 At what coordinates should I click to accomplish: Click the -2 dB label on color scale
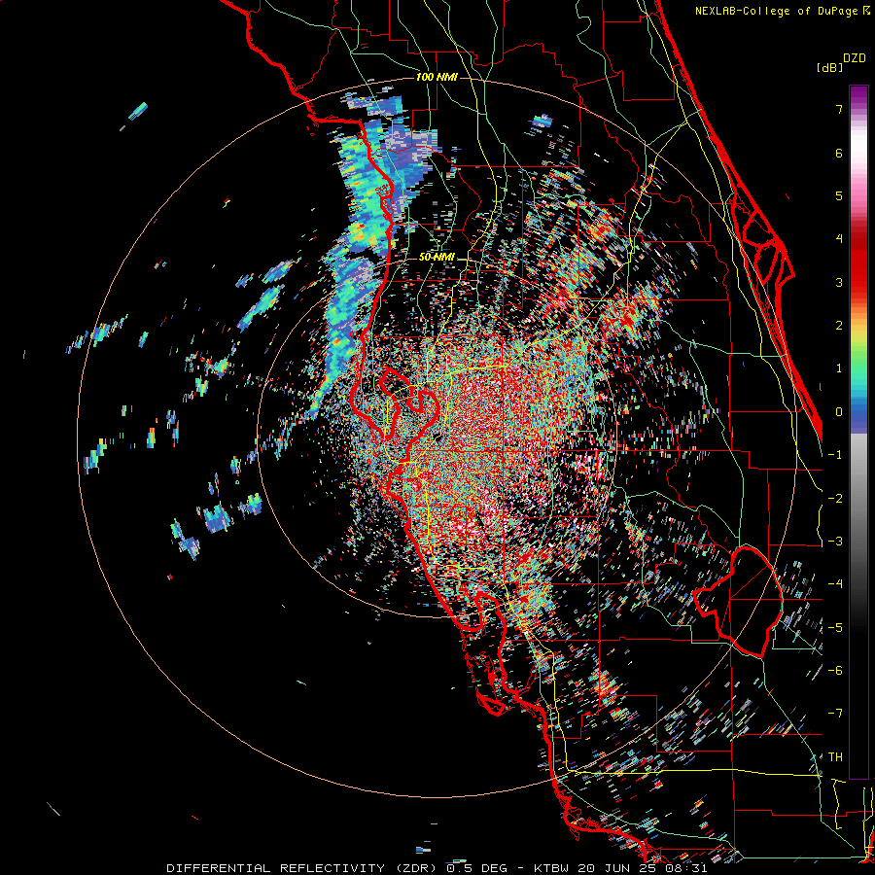pos(835,498)
